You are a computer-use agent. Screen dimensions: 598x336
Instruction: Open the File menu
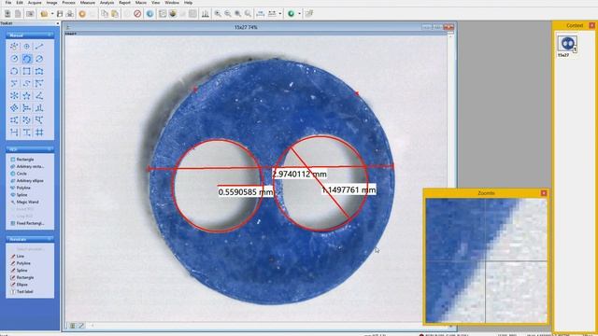(x=8, y=3)
